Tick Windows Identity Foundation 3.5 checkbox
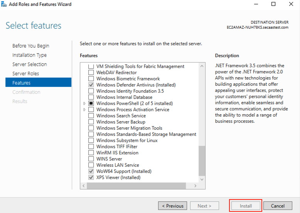The height and width of the screenshot is (213, 300). (91, 91)
